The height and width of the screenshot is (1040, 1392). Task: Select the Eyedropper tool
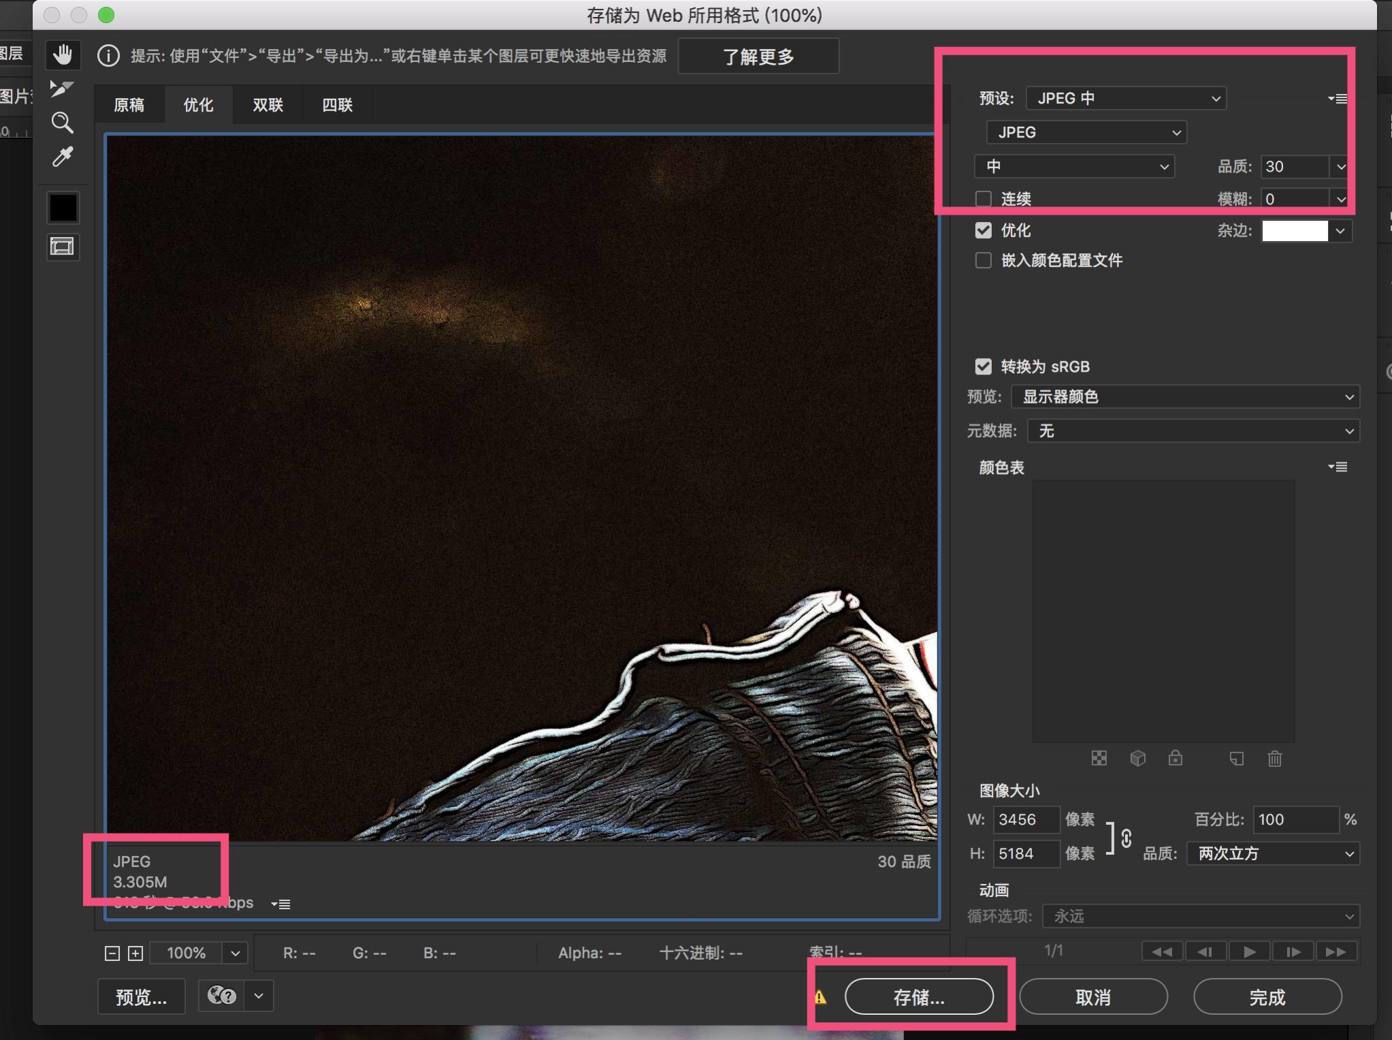point(62,157)
